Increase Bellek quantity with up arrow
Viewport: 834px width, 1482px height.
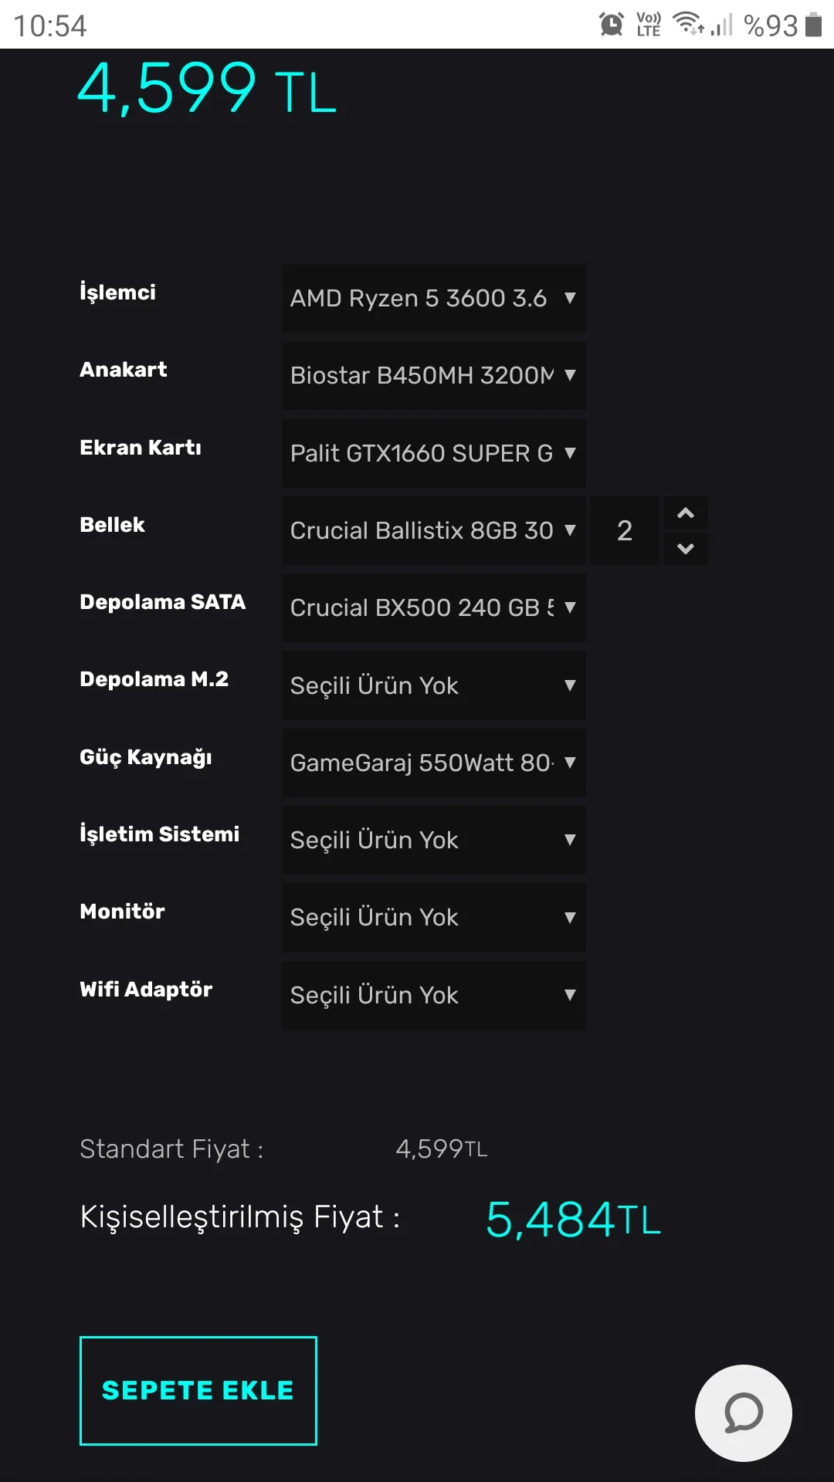click(x=686, y=512)
